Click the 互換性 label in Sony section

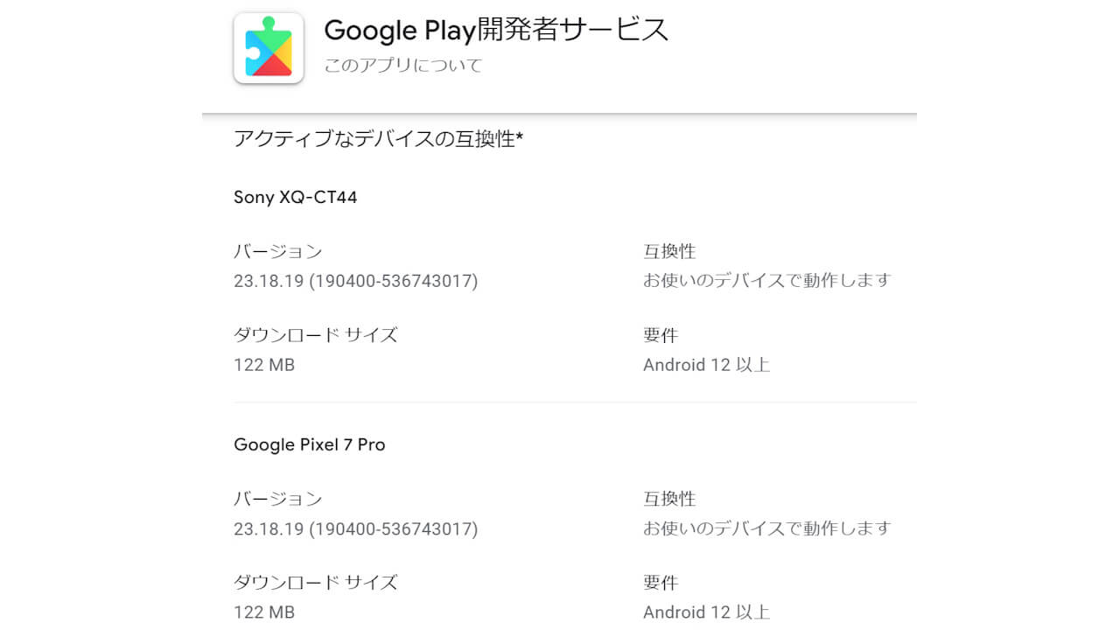(666, 251)
